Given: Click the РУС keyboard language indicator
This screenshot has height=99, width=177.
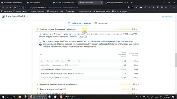Looking at the screenshot, I should (161, 97).
